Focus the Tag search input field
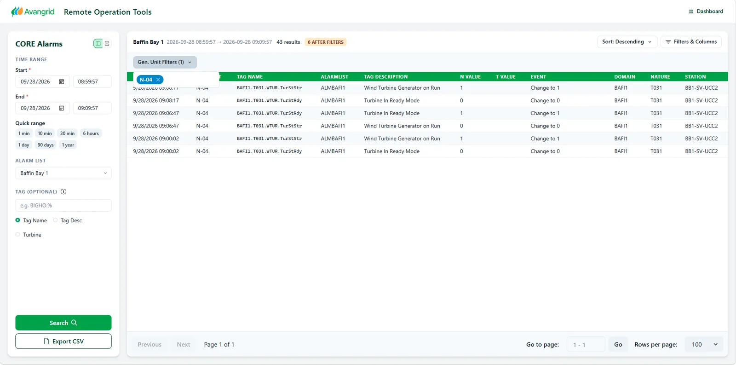 point(63,206)
